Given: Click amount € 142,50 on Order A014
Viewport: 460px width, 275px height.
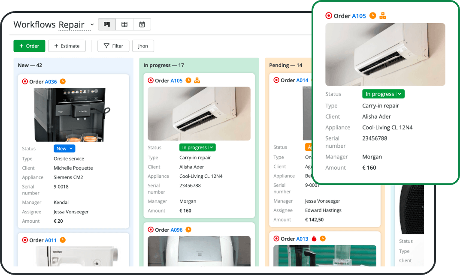Looking at the screenshot, I should tap(315, 220).
